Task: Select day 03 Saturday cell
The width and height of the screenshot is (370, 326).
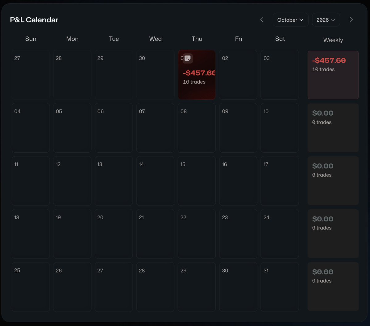Action: click(x=280, y=75)
